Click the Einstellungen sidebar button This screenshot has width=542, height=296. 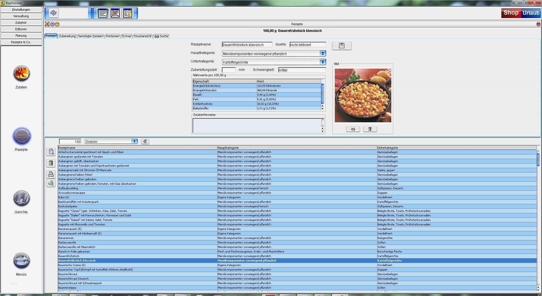(x=21, y=10)
